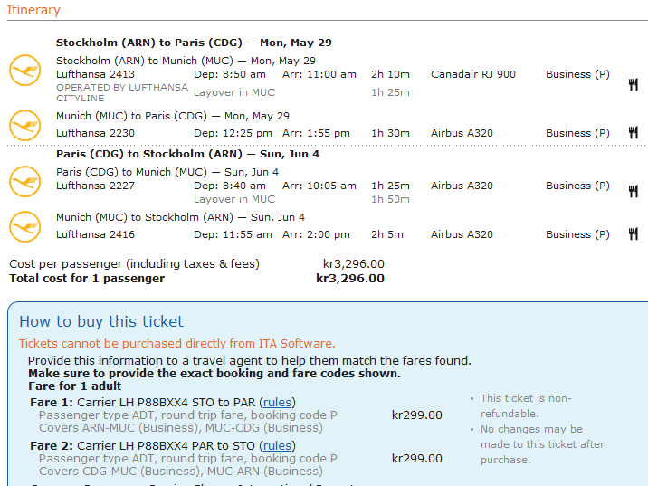Click Lufthansa logo for flight 2230
This screenshot has height=486, width=648.
(x=25, y=125)
